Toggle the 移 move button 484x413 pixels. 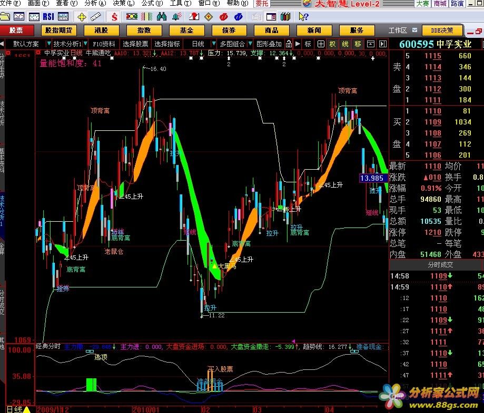click(358, 44)
